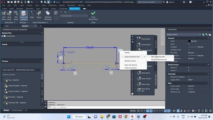Click the Action name Stretch1 field
This screenshot has height=120, width=213.
pos(199,86)
